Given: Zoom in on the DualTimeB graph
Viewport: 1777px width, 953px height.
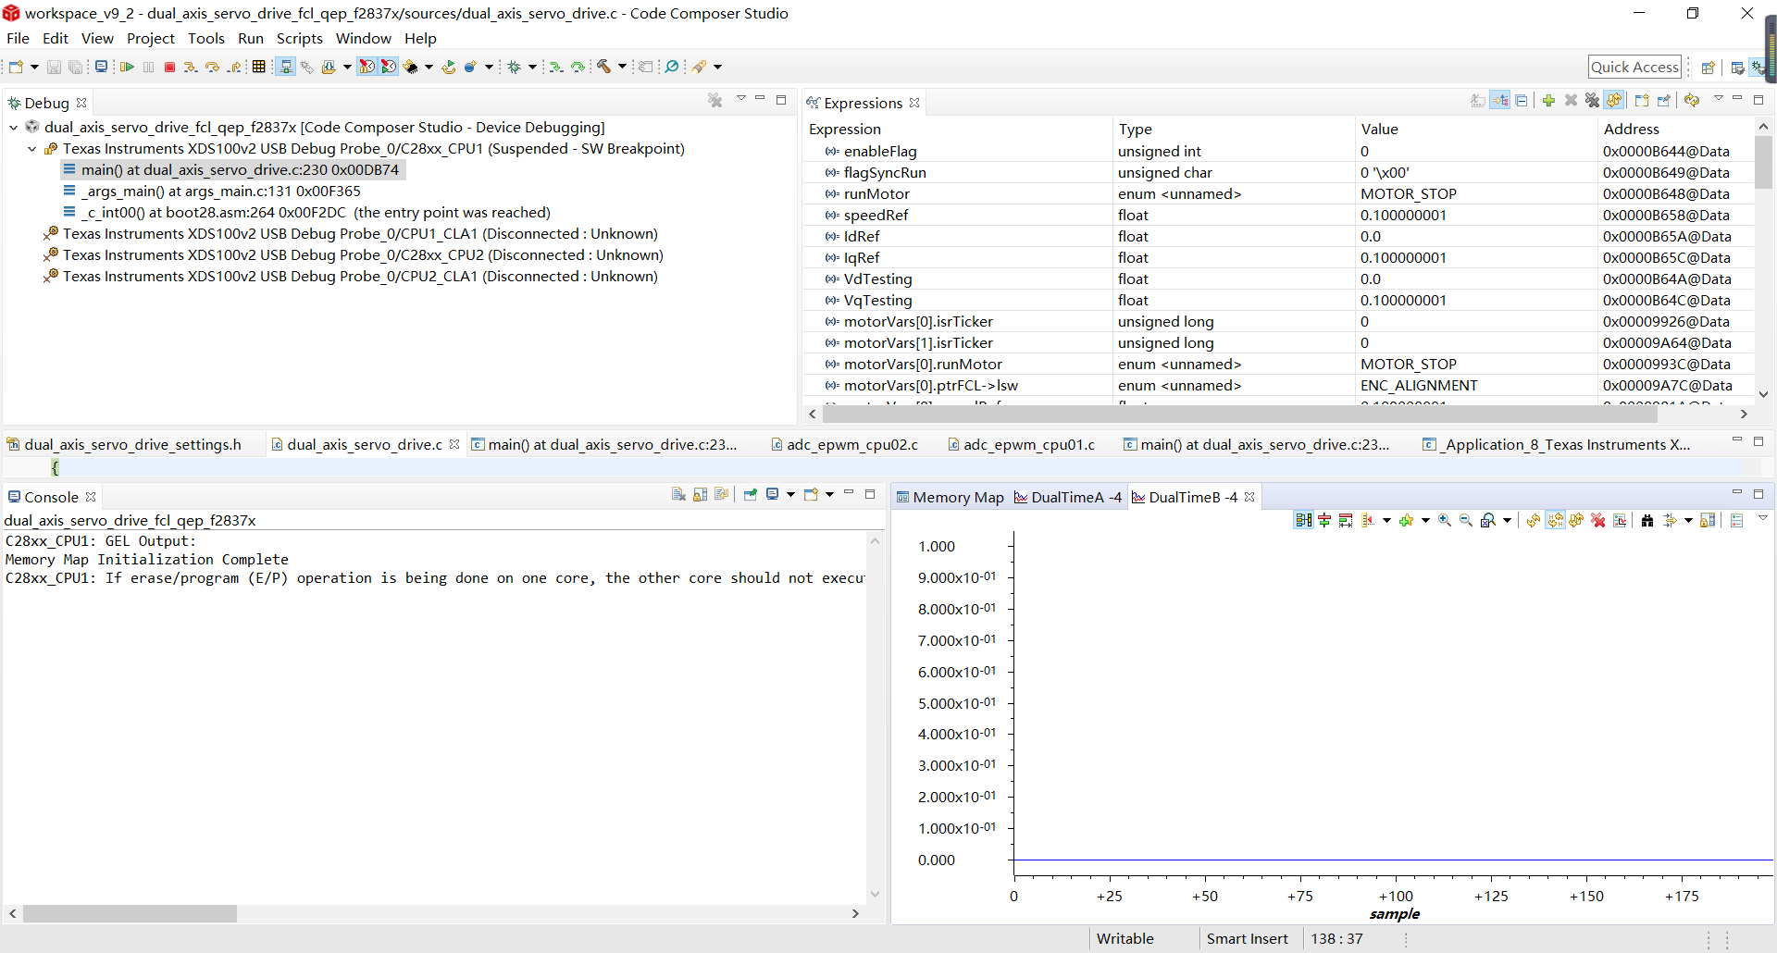Looking at the screenshot, I should coord(1445,521).
